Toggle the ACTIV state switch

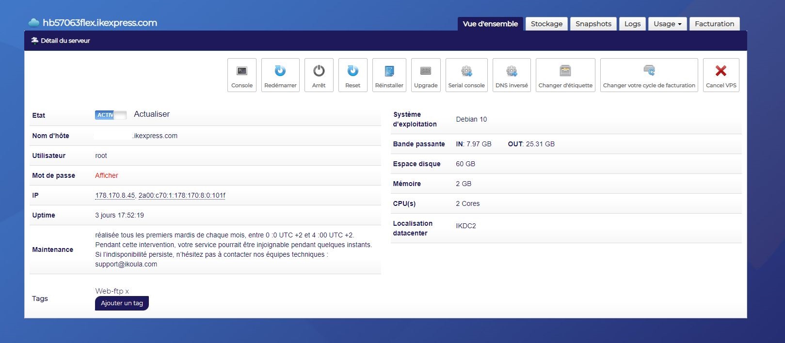tap(111, 115)
